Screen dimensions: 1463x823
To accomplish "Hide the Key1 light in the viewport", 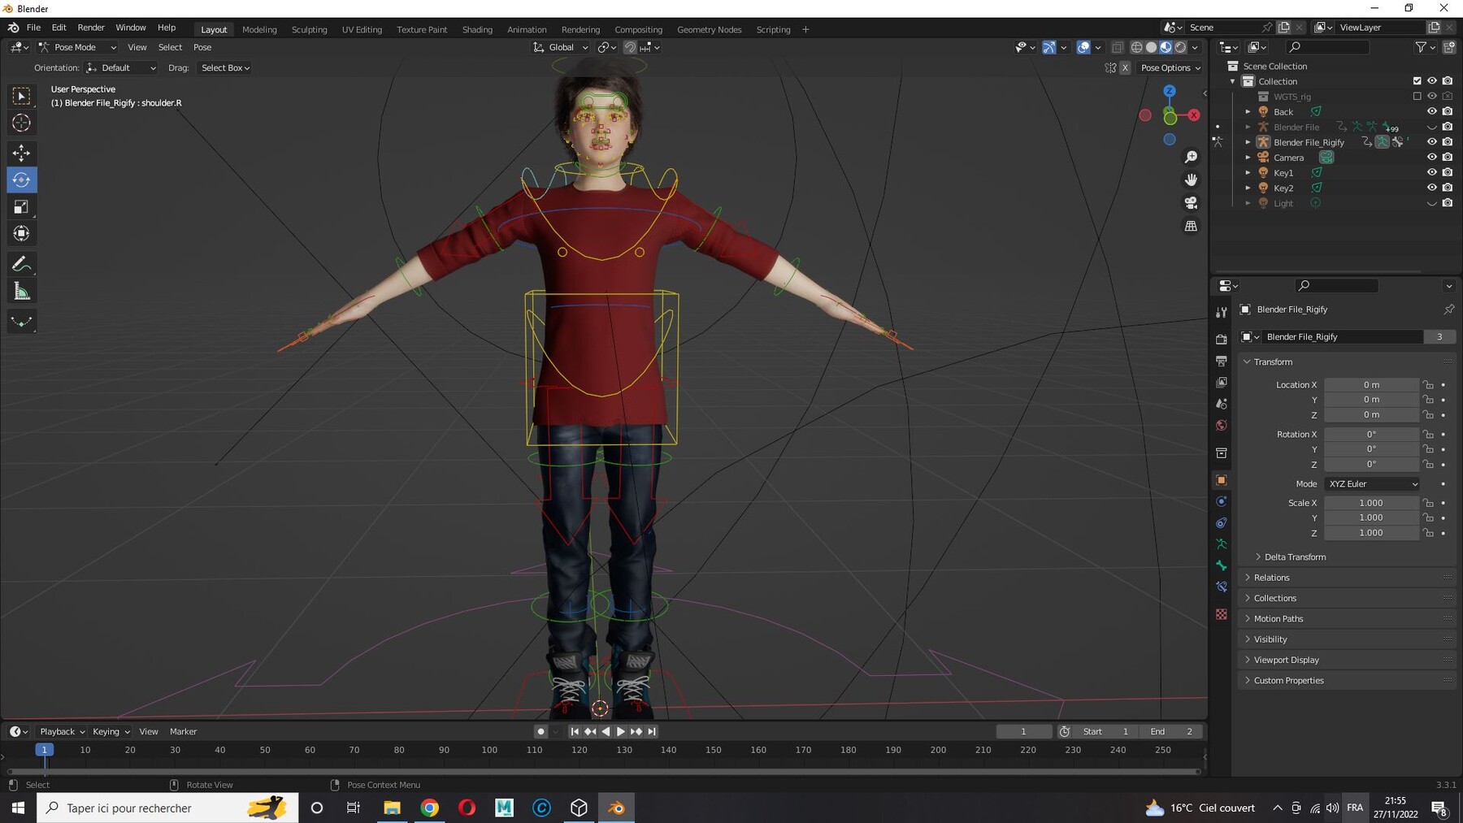I will tap(1432, 172).
